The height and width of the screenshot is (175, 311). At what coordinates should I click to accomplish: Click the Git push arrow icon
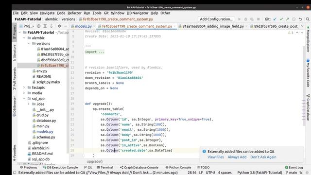[x=287, y=19]
